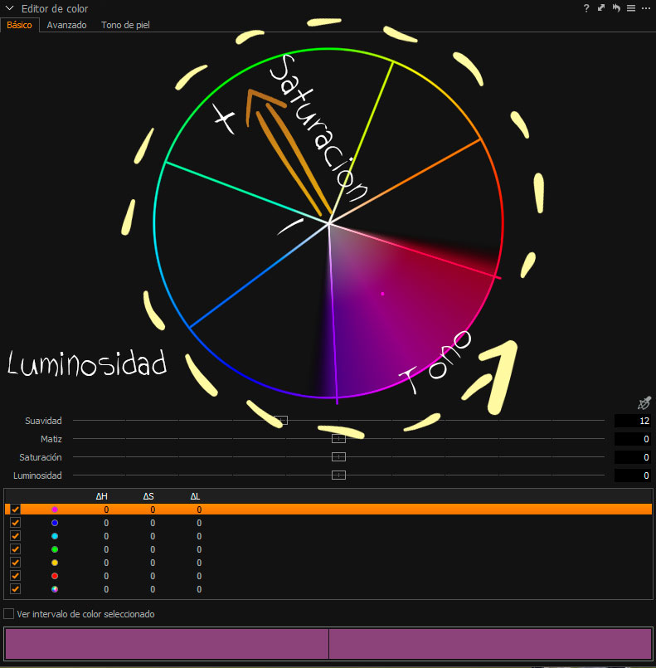
Task: Select the blue color range dot
Action: [x=55, y=523]
